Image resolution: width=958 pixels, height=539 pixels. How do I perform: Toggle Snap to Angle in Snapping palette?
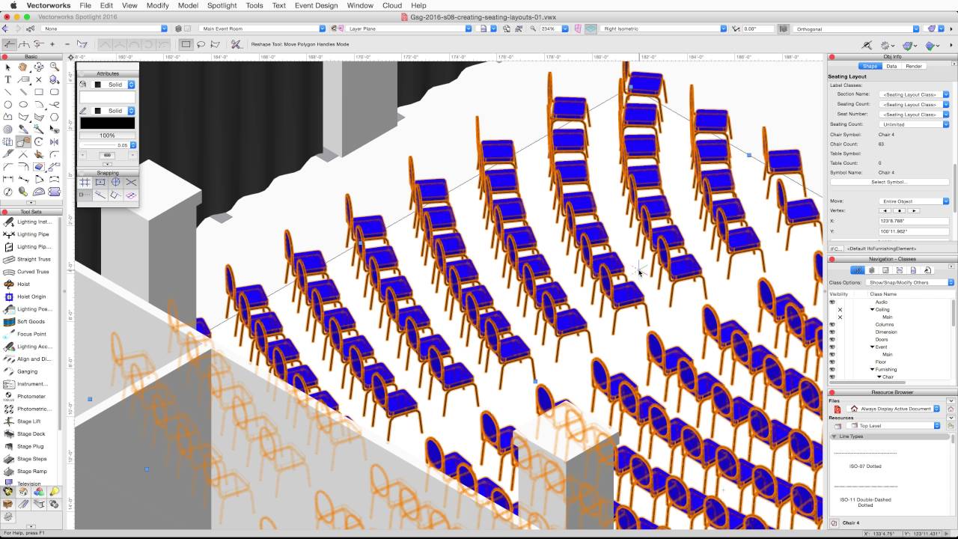coord(116,182)
